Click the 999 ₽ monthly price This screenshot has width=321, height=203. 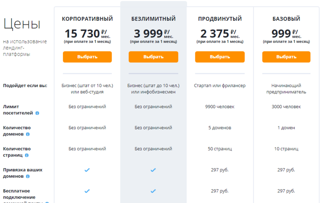tap(282, 33)
